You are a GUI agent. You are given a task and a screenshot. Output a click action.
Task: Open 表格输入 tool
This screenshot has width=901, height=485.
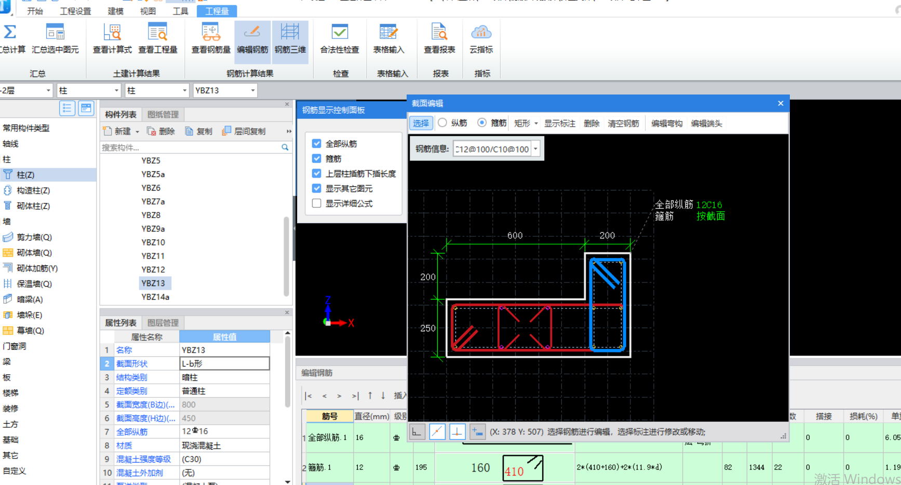pyautogui.click(x=388, y=38)
